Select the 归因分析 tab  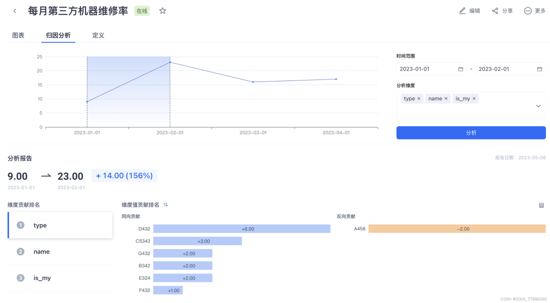(x=58, y=36)
